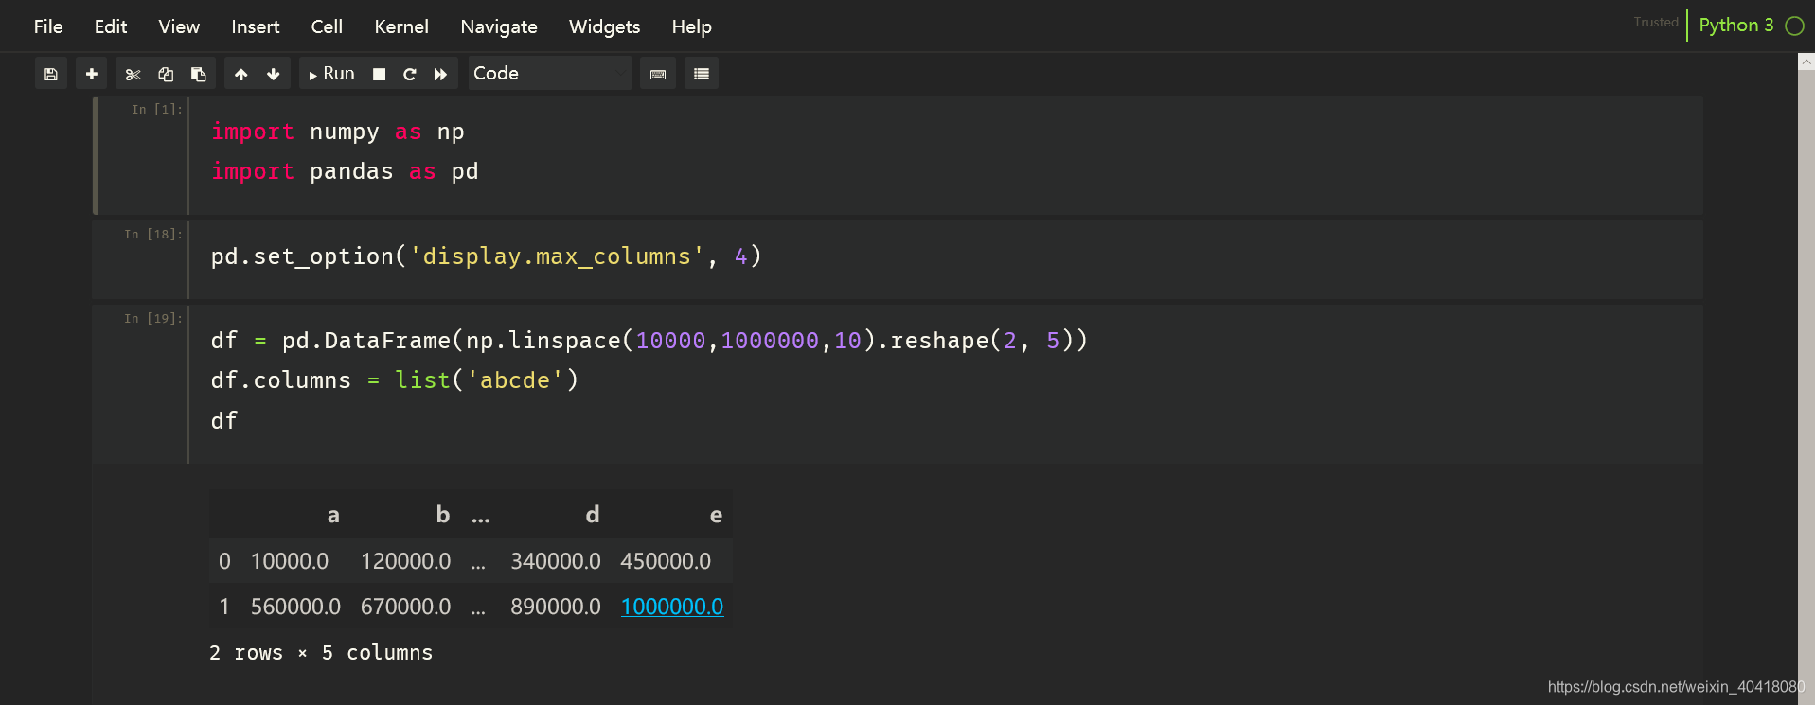Click the 10000.0 table cell

(x=290, y=561)
